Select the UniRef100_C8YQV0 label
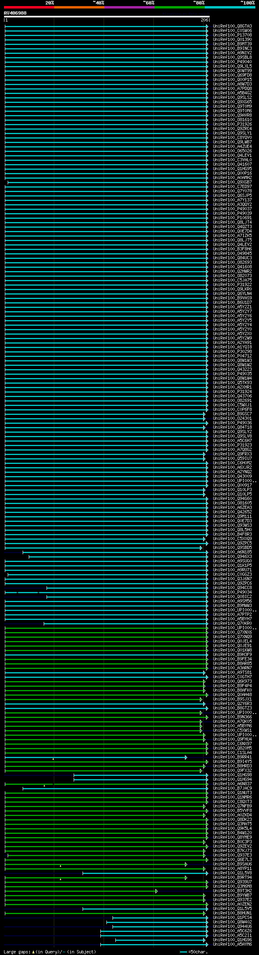This screenshot has height=955, width=259. [232, 138]
